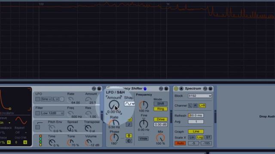Click the Mix knob at 100 %
275x154 pixels.
pos(160,138)
